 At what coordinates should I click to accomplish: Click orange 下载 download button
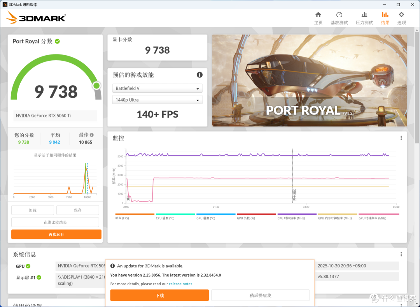point(159,295)
